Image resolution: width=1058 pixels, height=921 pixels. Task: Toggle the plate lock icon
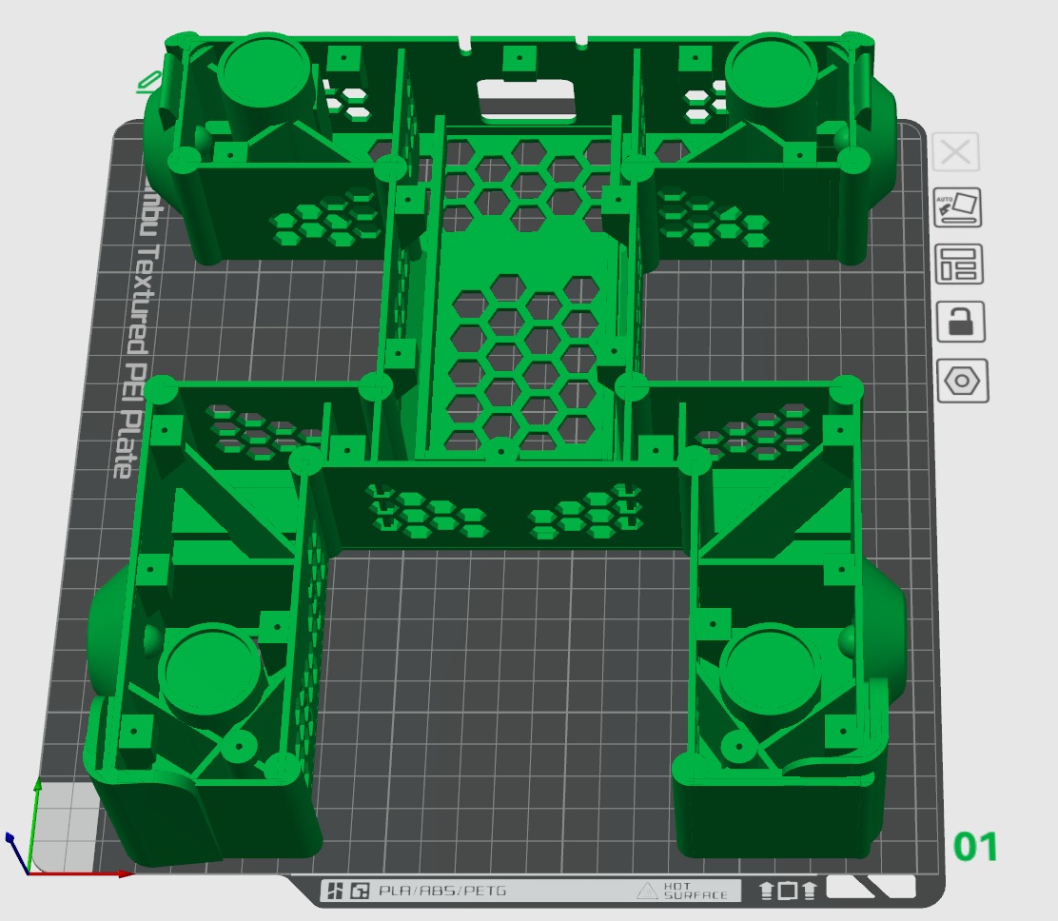961,322
